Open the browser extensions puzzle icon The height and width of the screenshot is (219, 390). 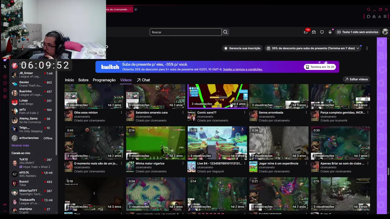coord(368,16)
